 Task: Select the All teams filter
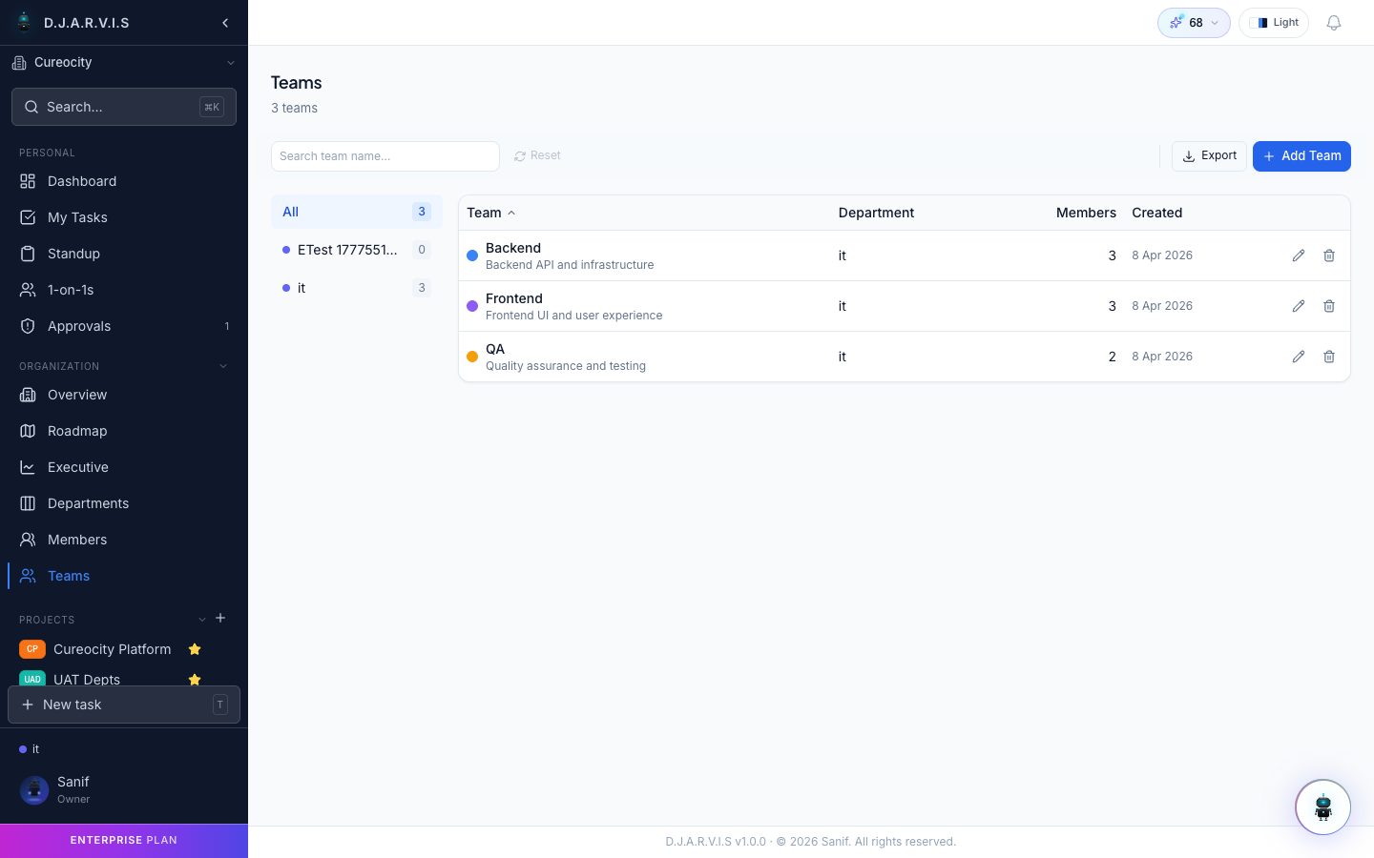click(357, 212)
